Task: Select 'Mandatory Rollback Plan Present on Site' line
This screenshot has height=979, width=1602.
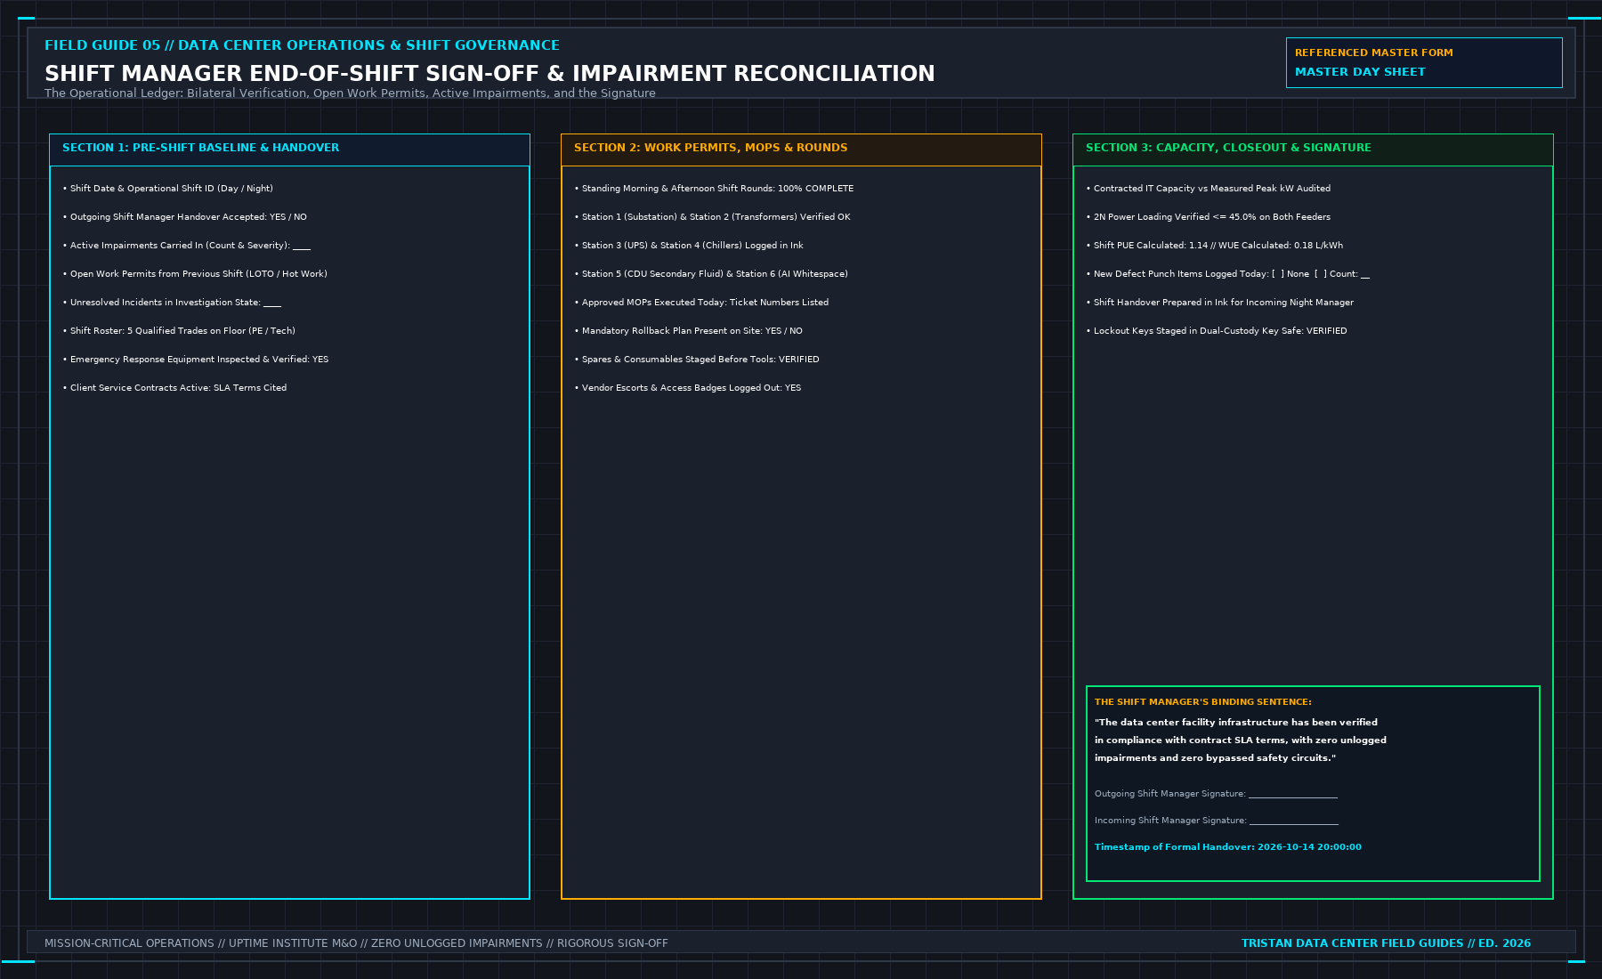Action: coord(689,331)
